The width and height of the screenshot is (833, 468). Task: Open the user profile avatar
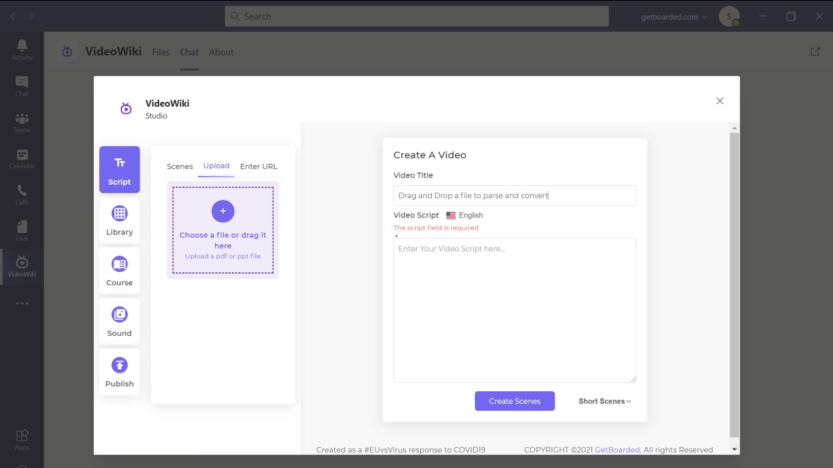tap(729, 16)
